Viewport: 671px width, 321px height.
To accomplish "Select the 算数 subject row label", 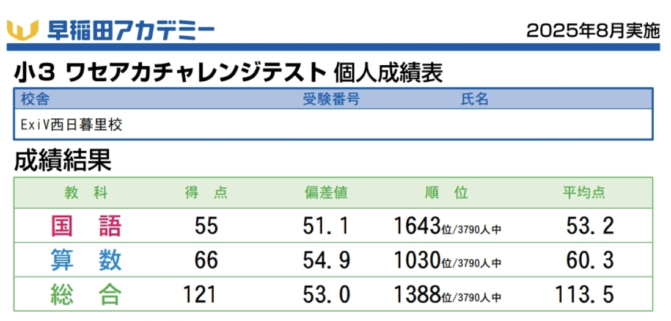I will pos(86,260).
